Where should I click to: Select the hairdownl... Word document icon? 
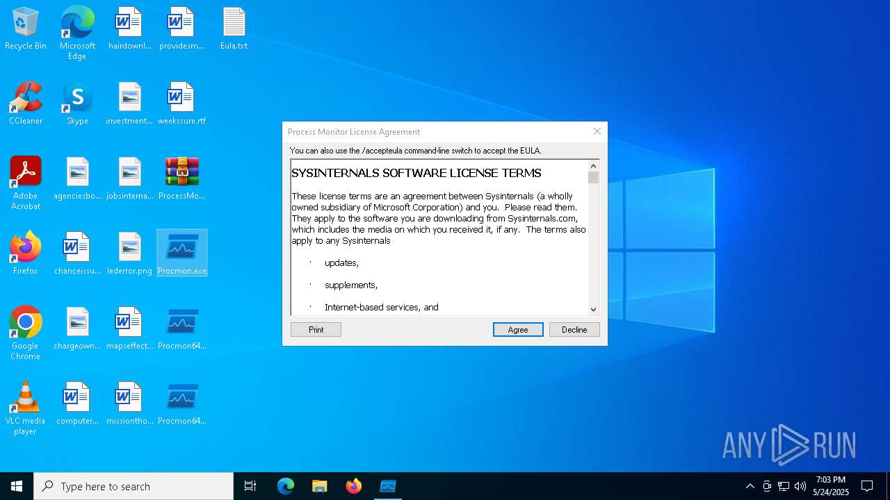(x=129, y=29)
